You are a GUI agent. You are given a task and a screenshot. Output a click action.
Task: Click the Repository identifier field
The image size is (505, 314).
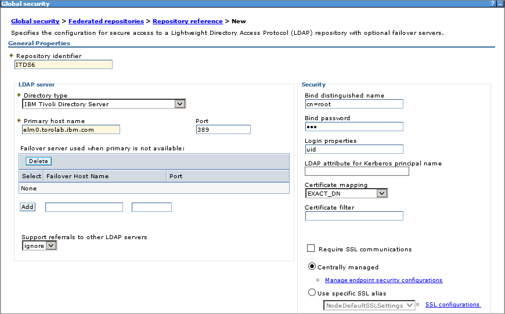(63, 64)
